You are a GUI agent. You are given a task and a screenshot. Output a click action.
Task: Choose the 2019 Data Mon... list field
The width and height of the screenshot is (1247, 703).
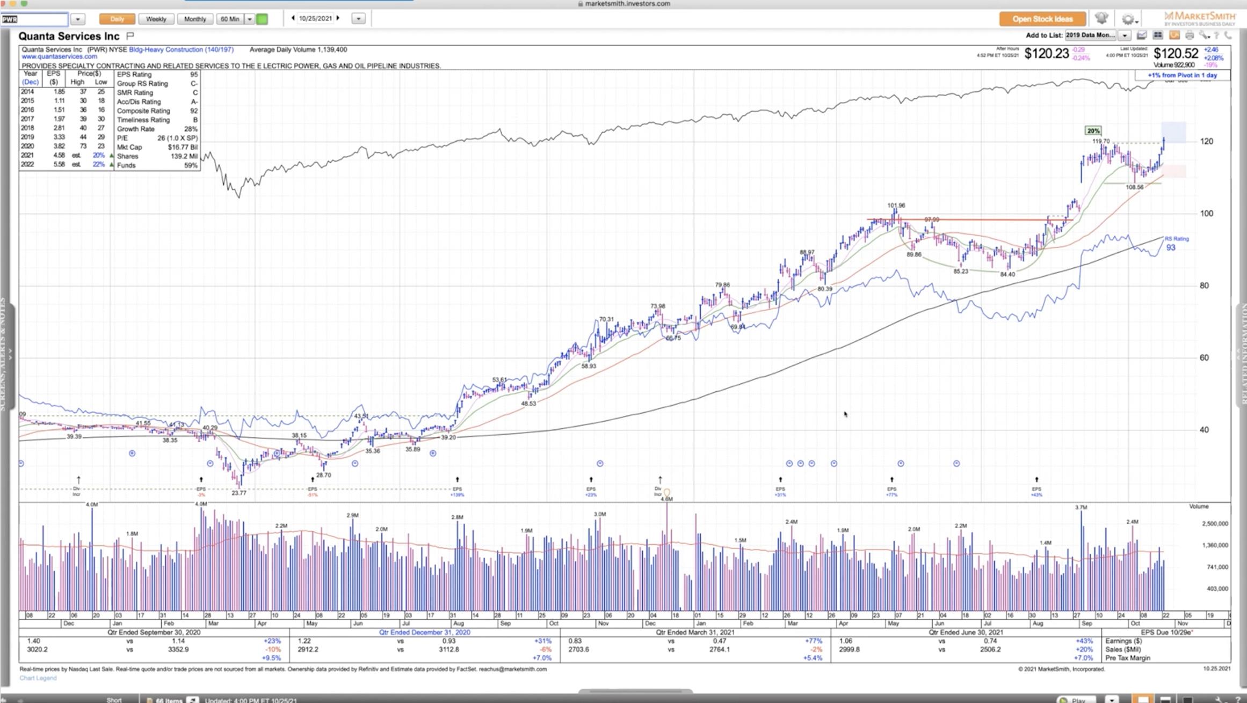[x=1090, y=35]
